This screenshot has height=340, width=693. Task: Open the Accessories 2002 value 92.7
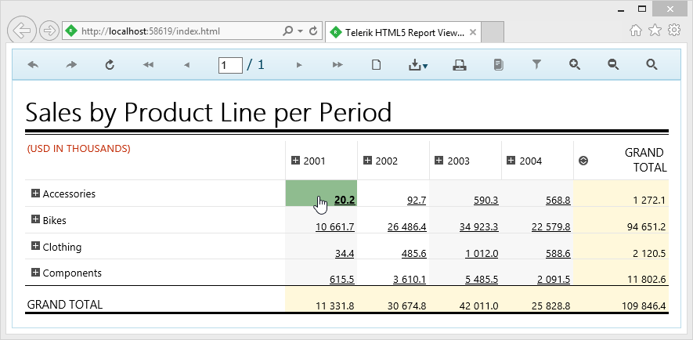[x=417, y=201]
